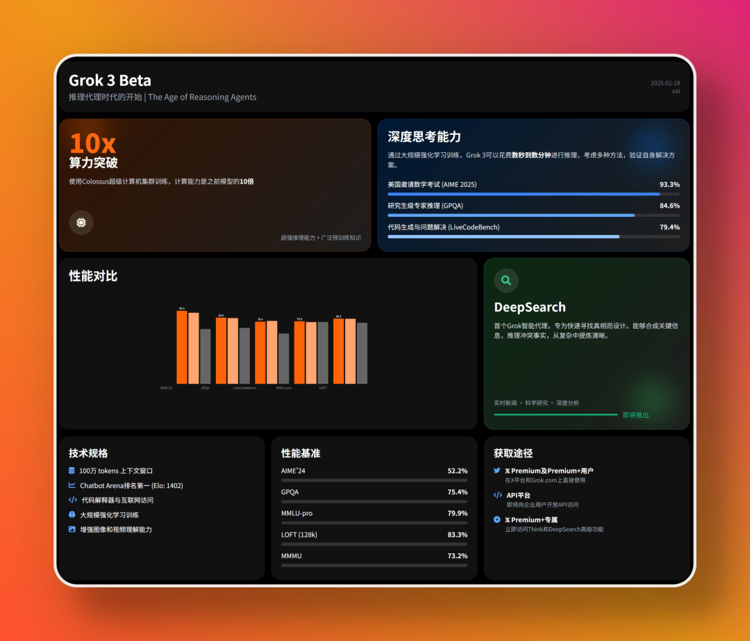Click the API平台 entry
The width and height of the screenshot is (750, 641).
click(519, 495)
